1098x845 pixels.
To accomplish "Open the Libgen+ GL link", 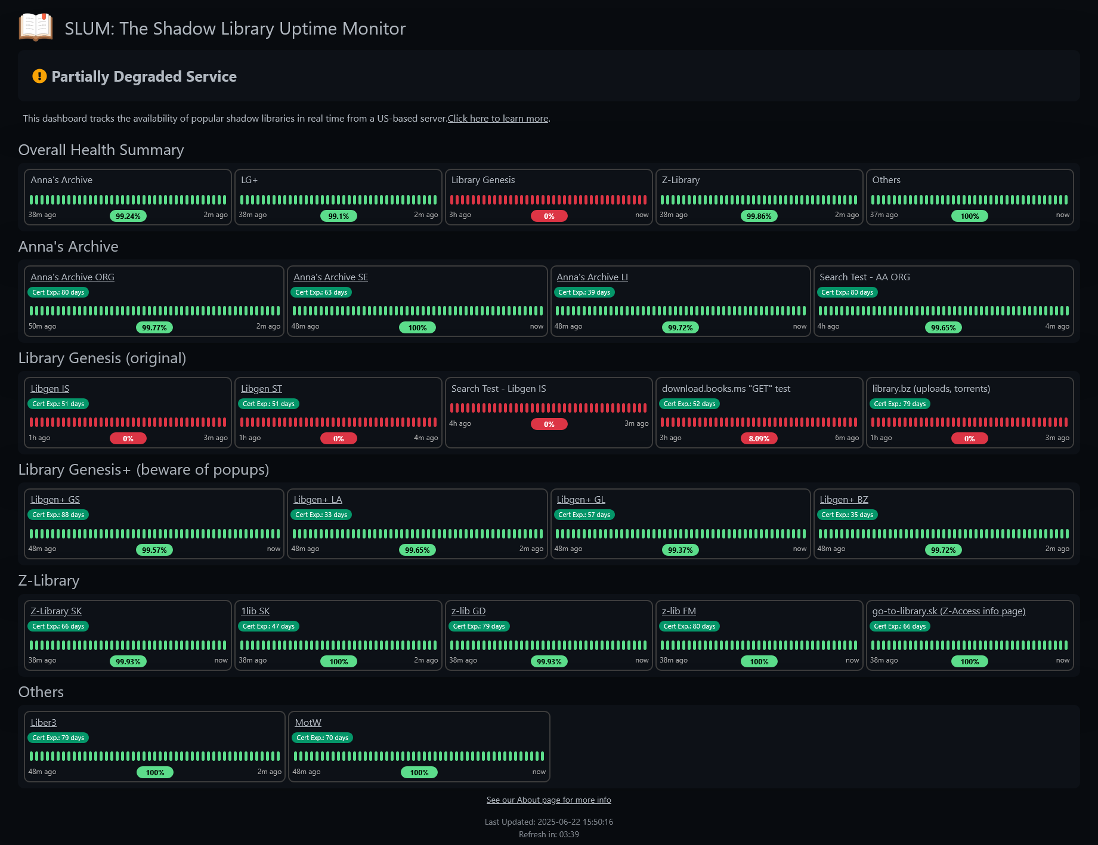I will tap(581, 499).
